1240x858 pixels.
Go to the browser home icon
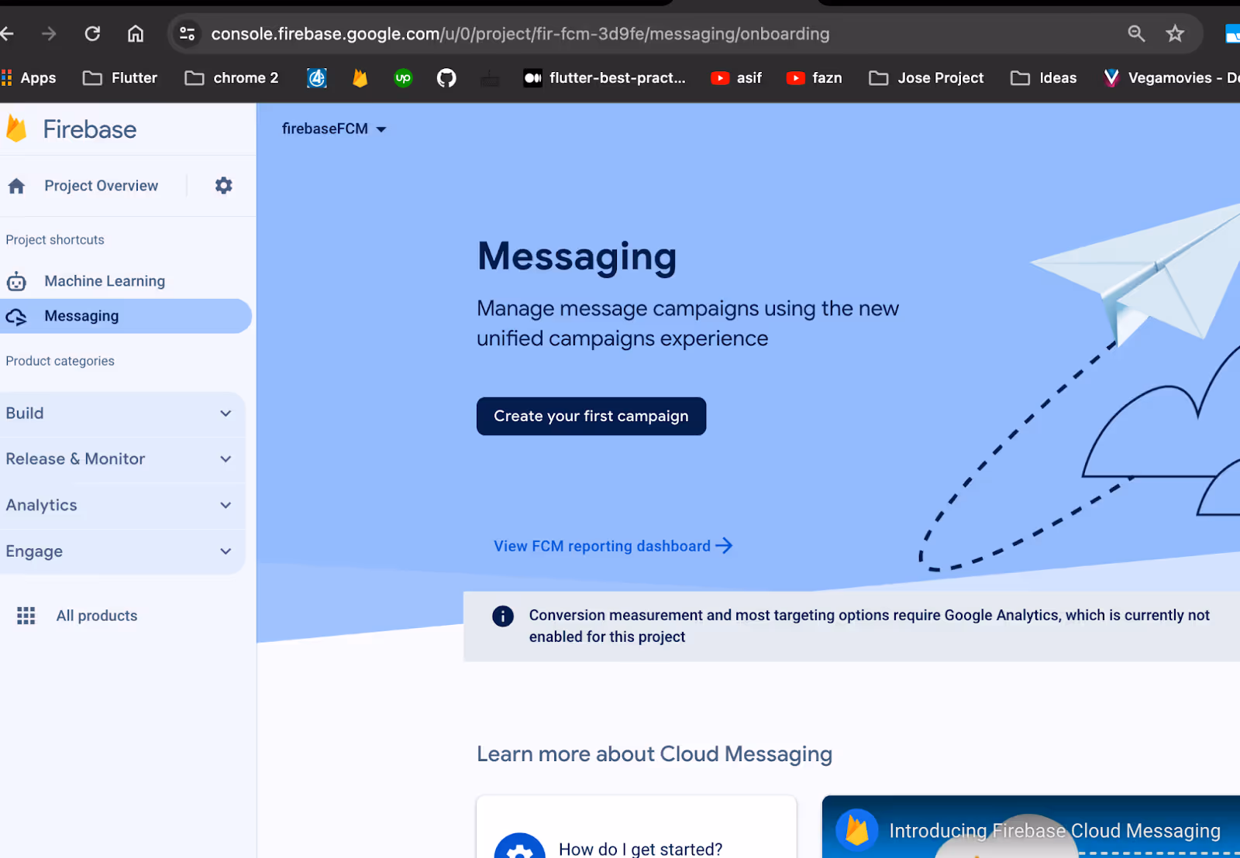(x=136, y=33)
